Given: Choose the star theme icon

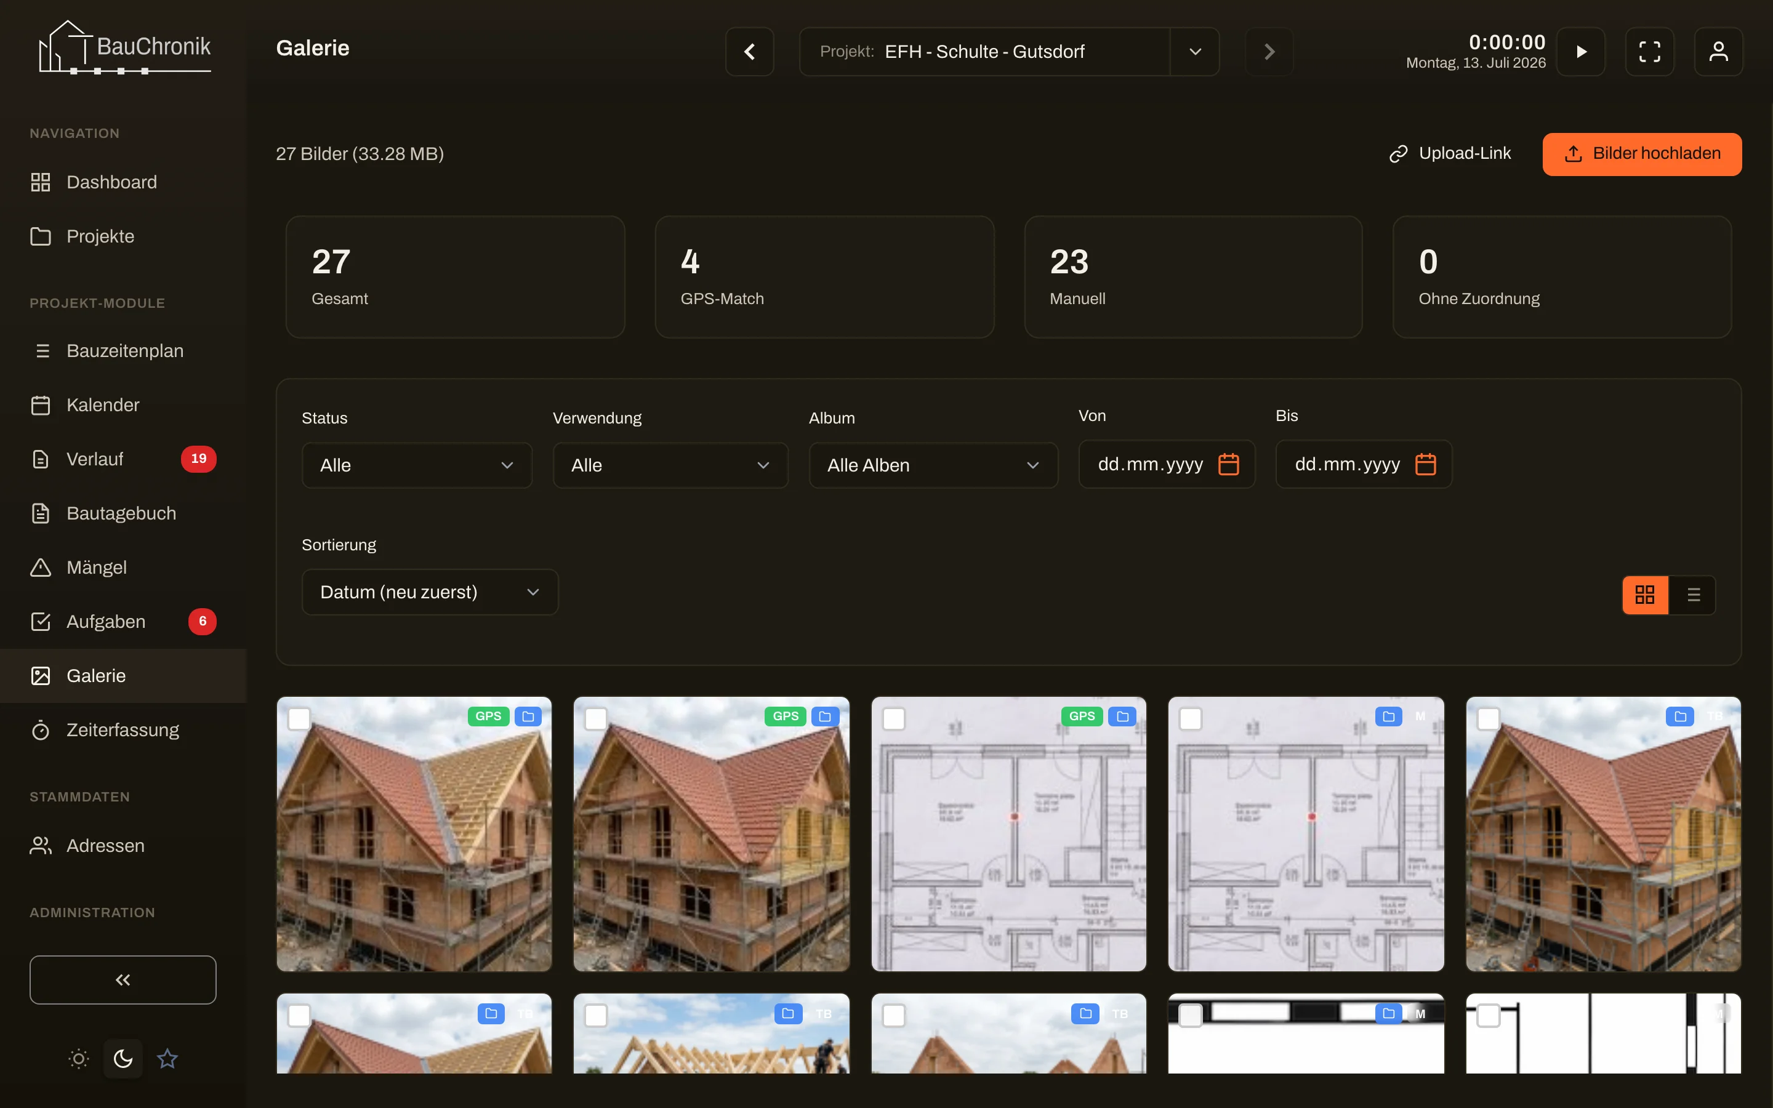Looking at the screenshot, I should tap(168, 1058).
